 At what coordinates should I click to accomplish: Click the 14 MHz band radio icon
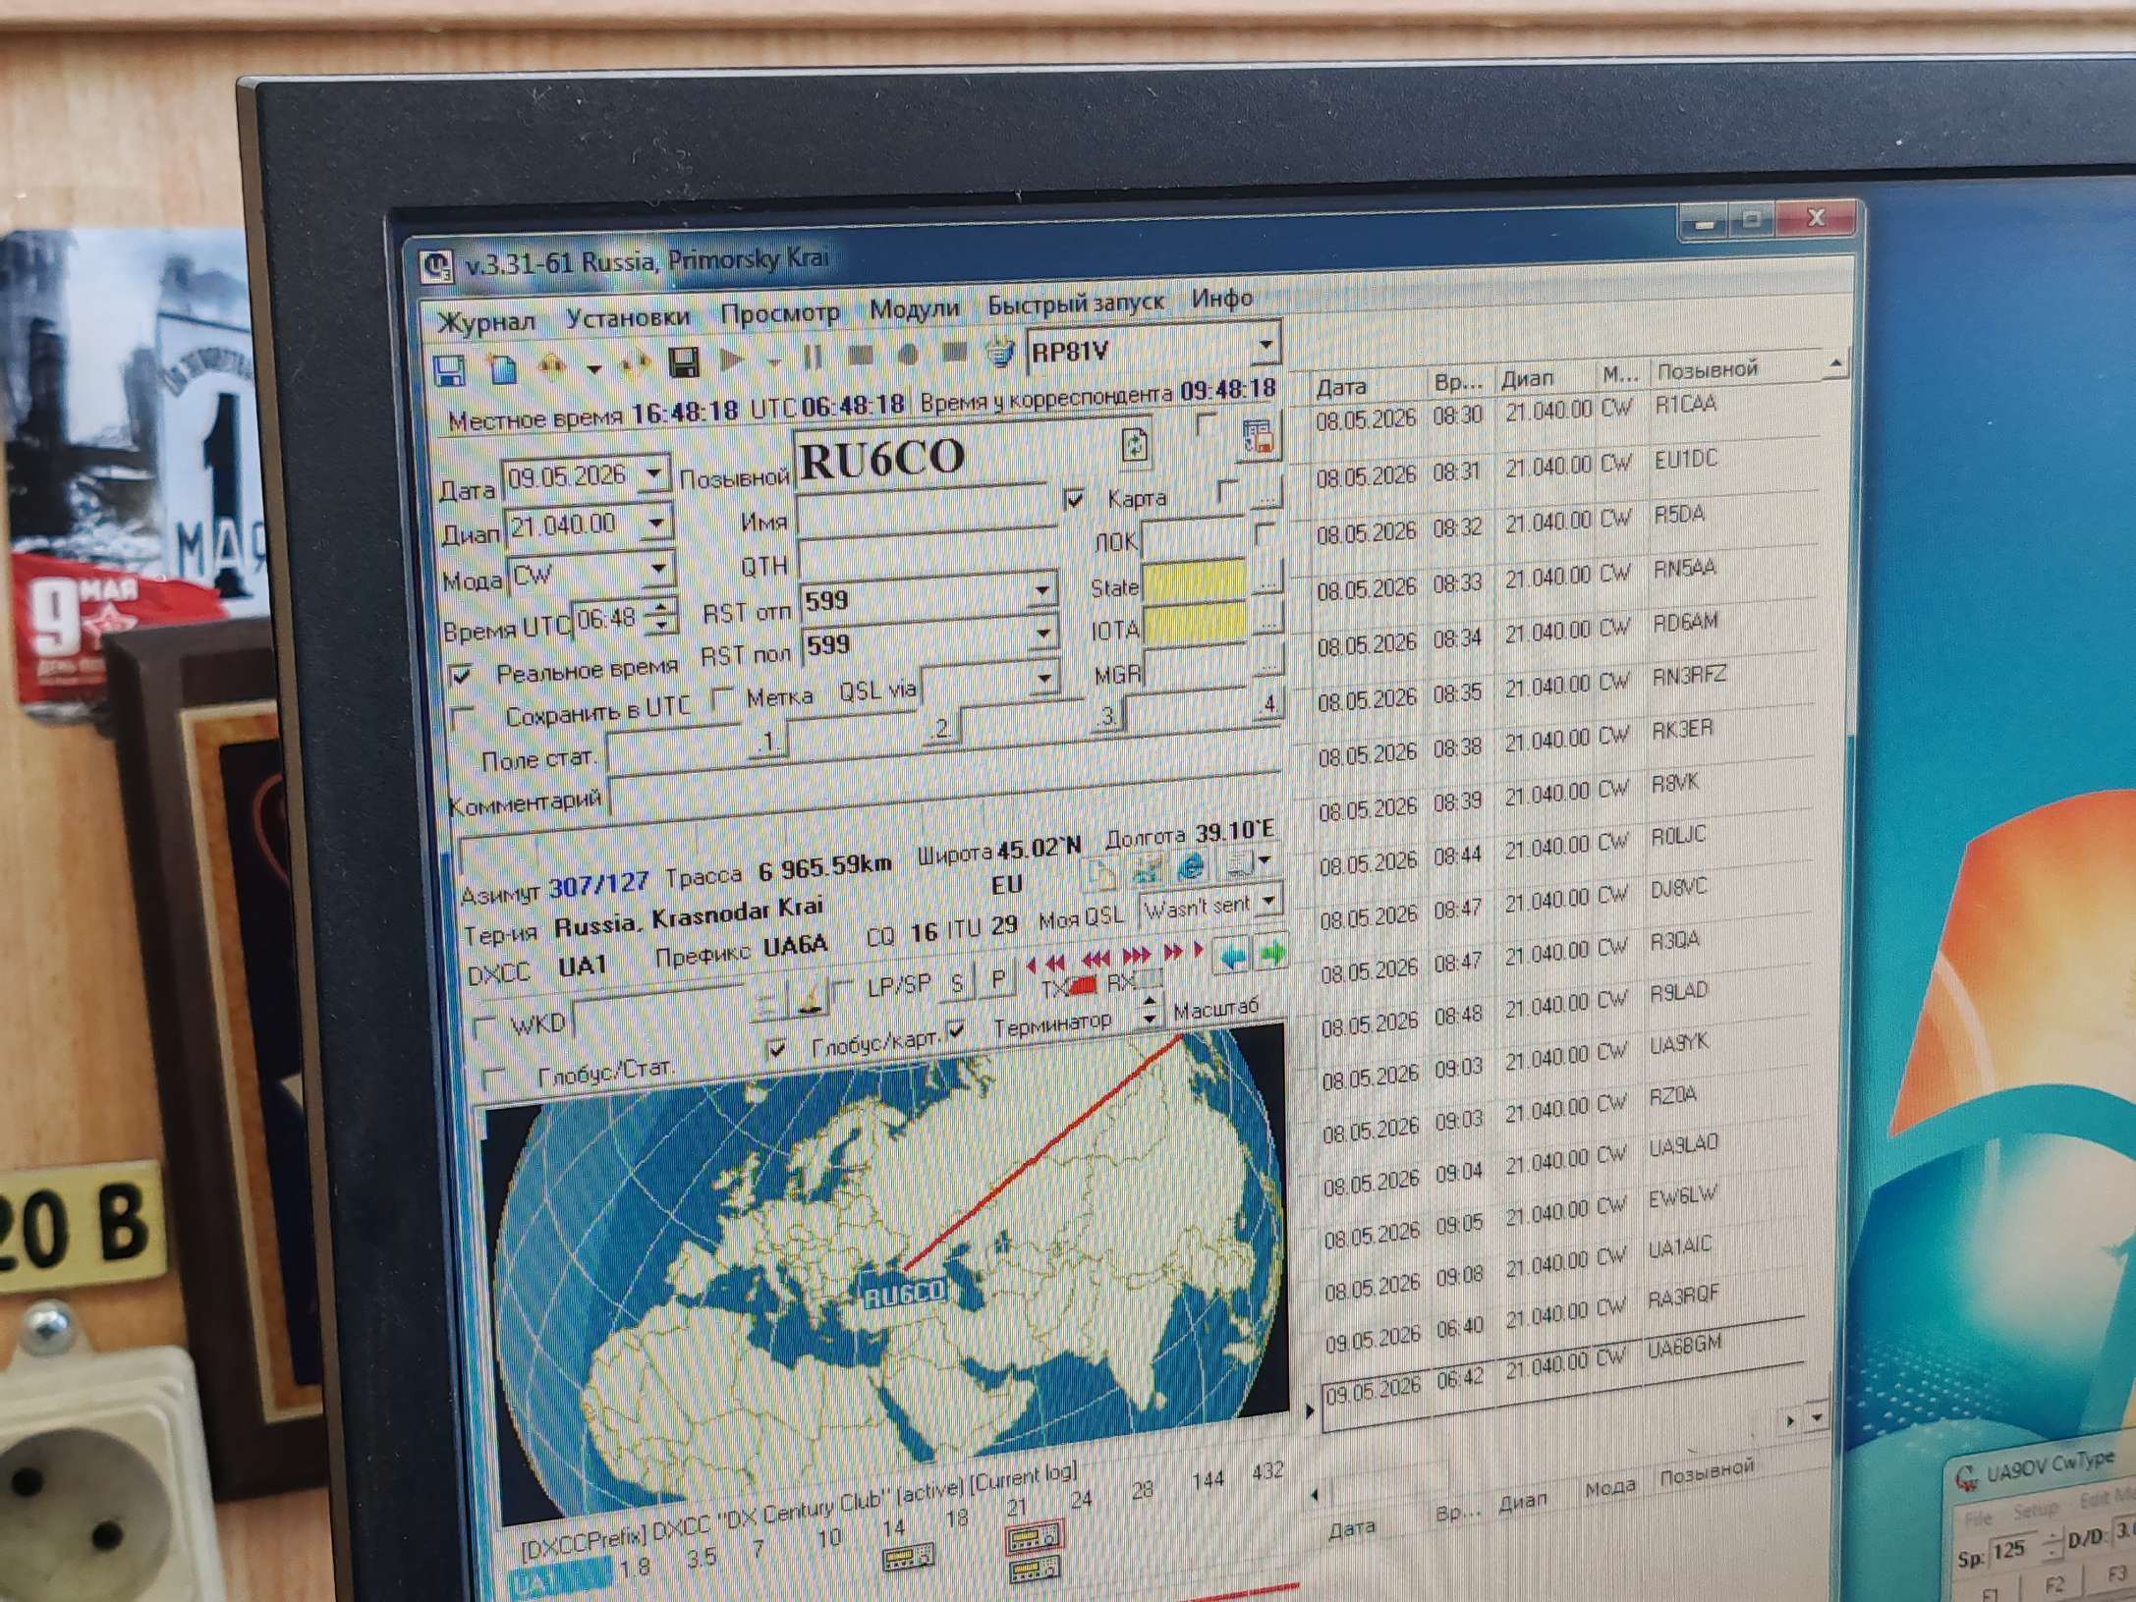(x=908, y=1557)
